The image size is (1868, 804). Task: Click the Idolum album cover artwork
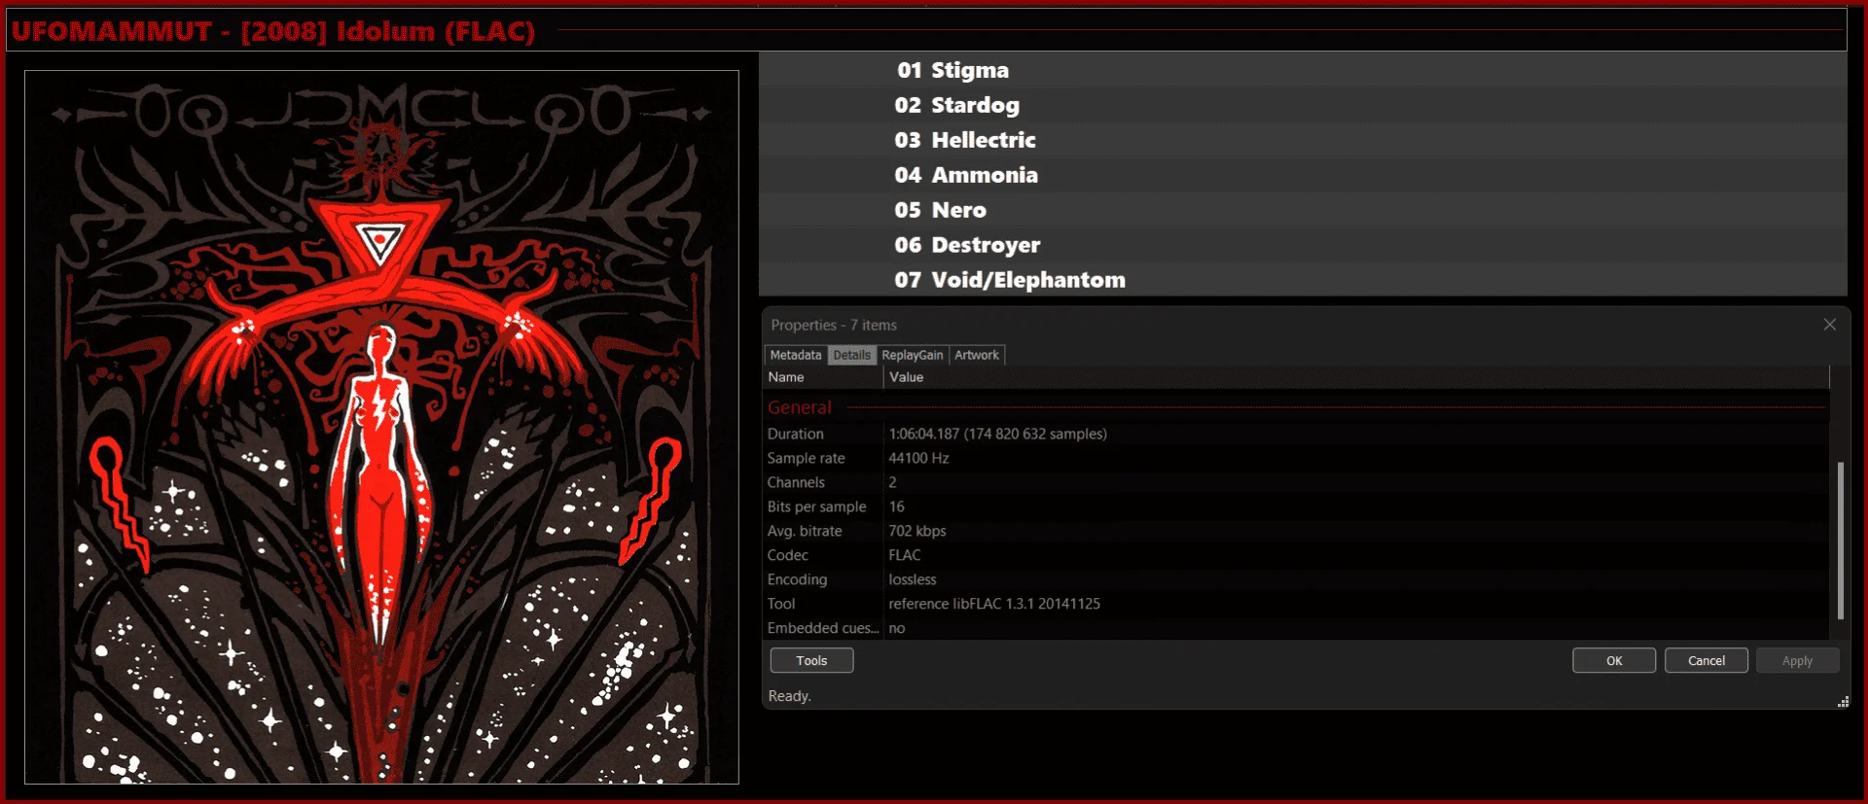(381, 427)
